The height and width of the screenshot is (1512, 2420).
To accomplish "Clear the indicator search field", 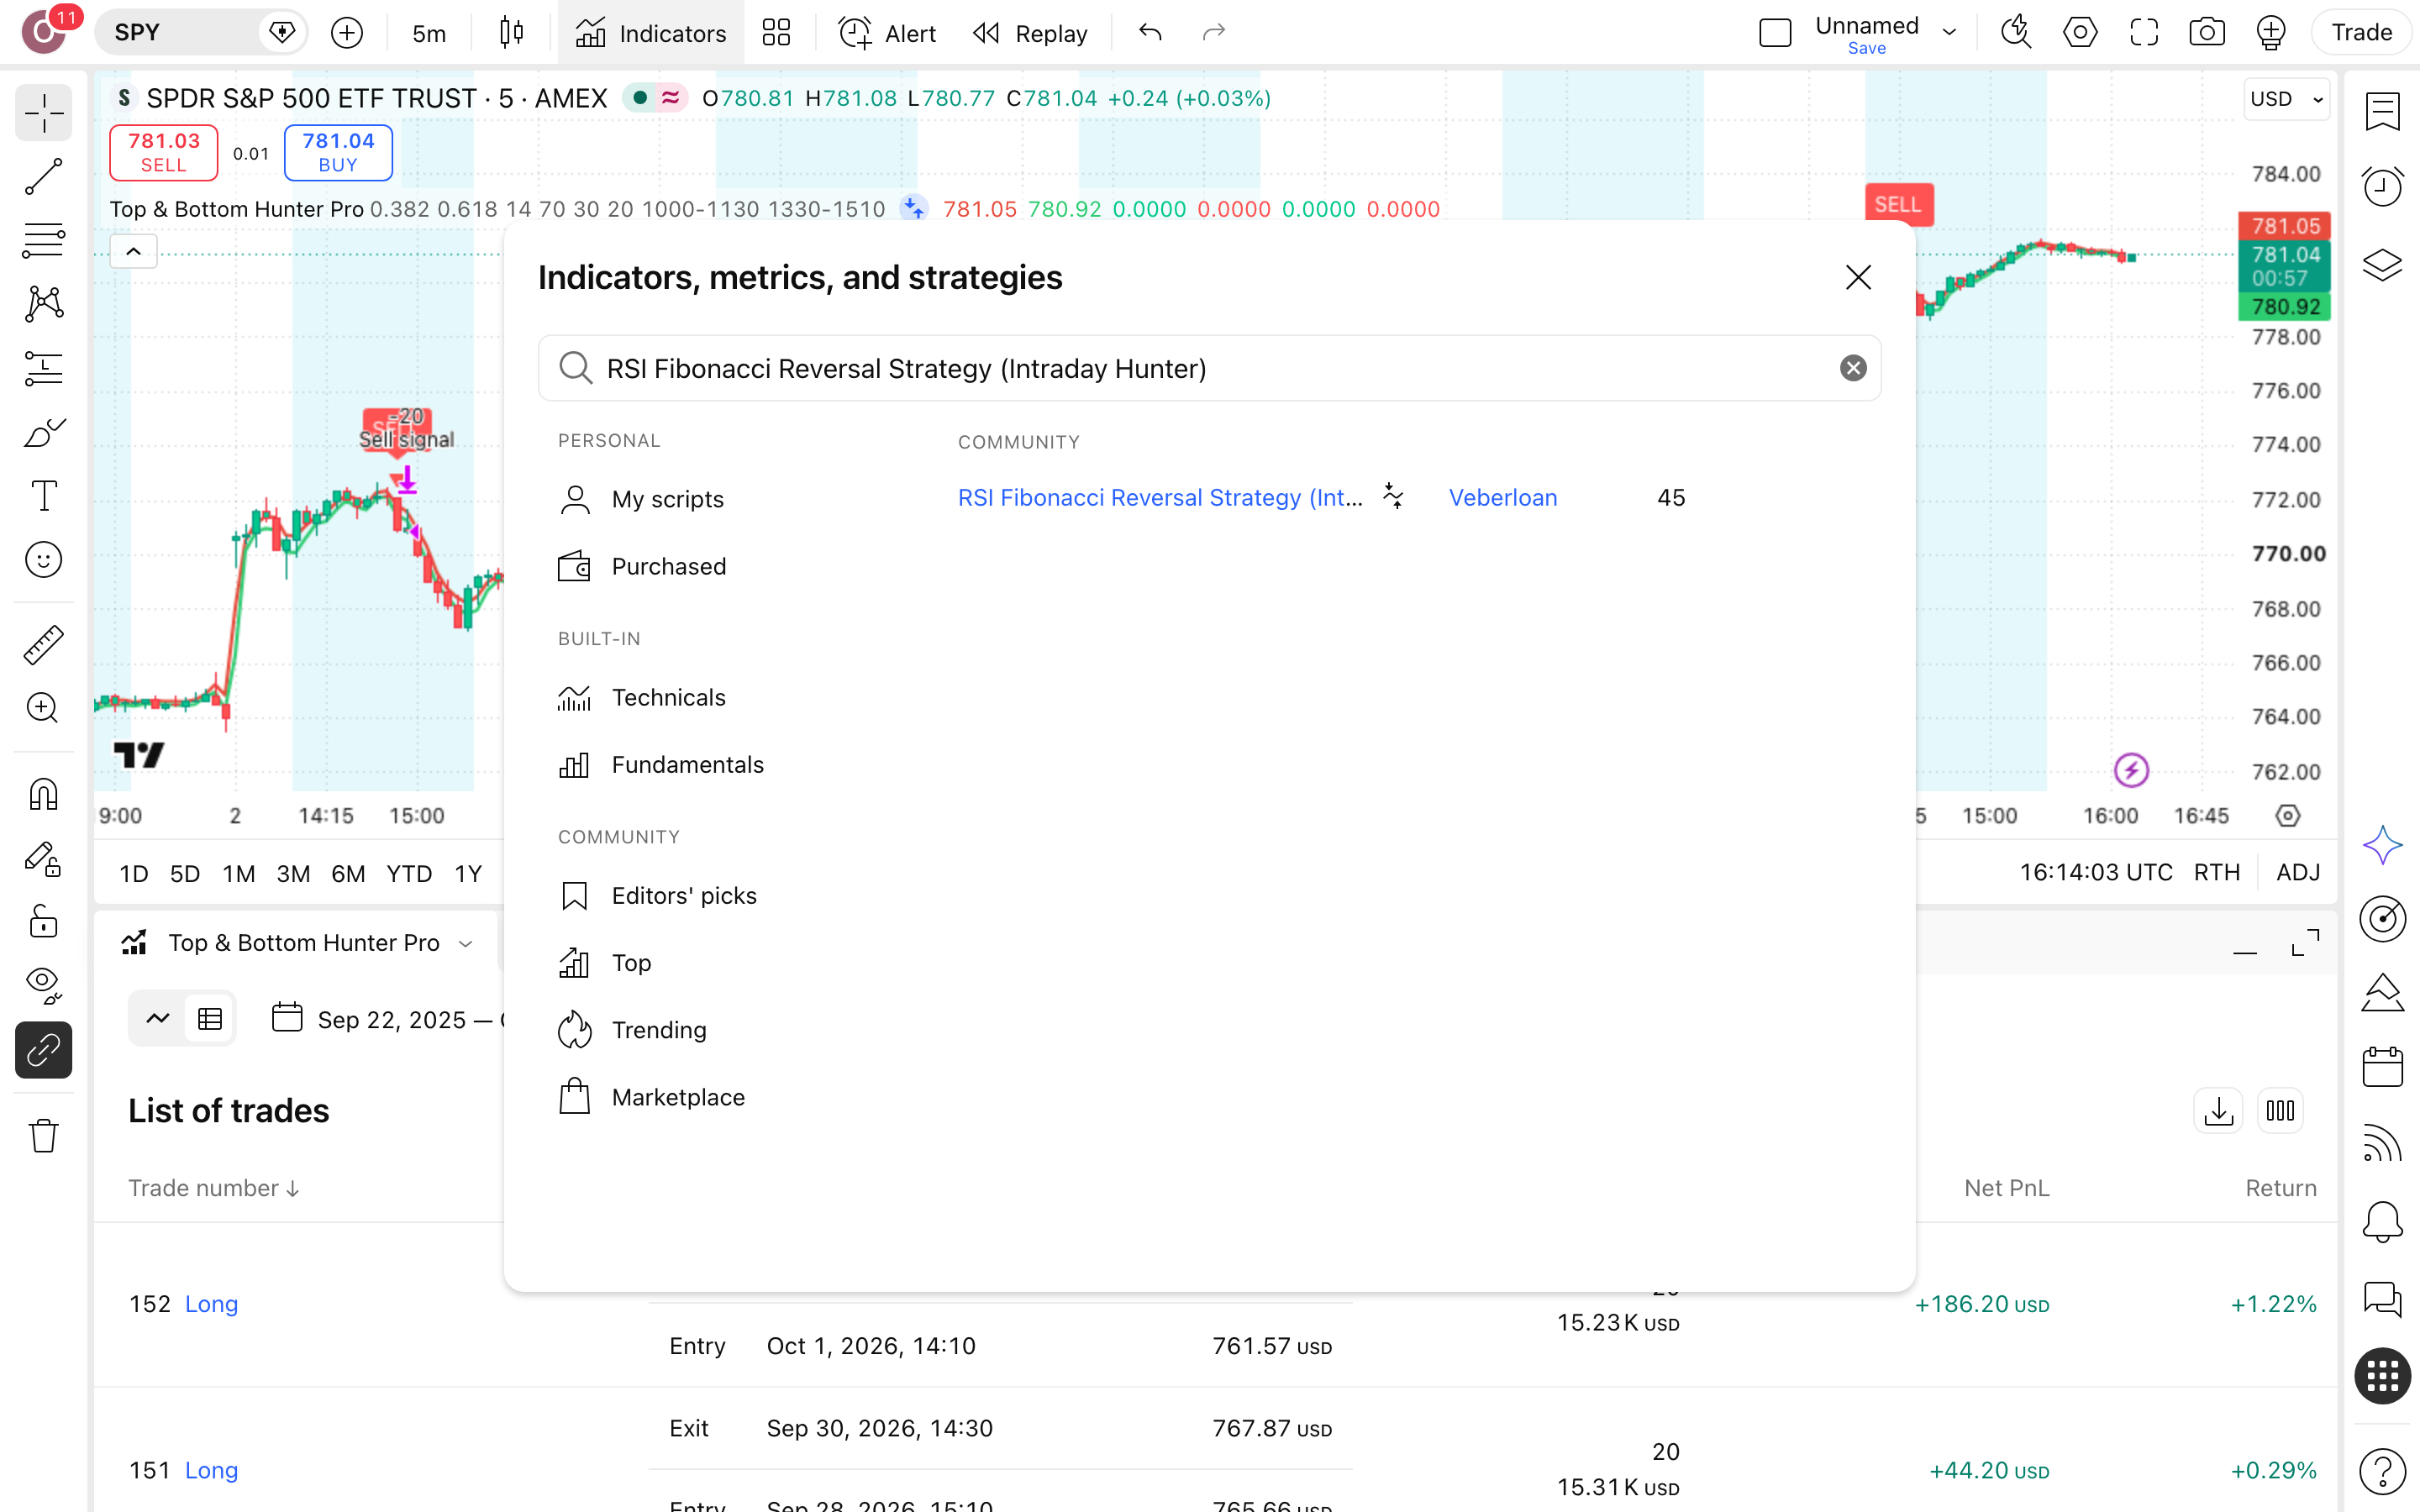I will (1853, 368).
